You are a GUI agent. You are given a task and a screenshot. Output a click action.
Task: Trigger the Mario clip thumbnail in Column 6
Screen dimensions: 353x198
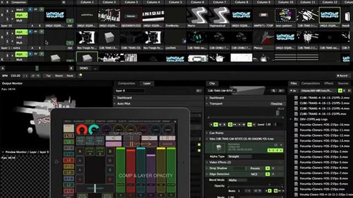[197, 15]
